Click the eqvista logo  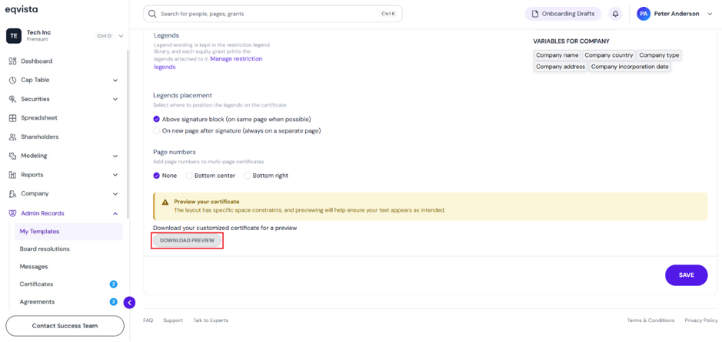tap(22, 10)
